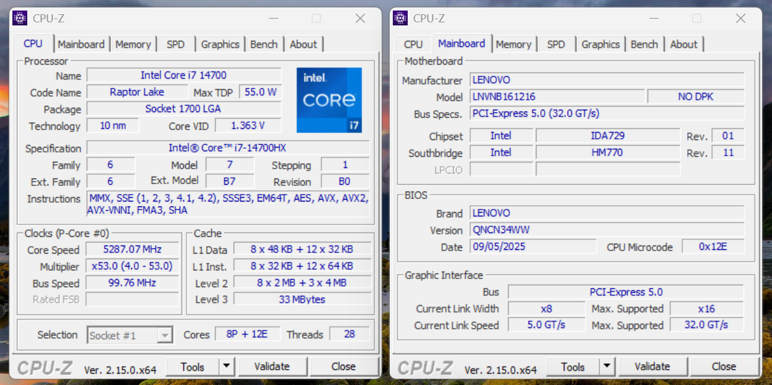Screen dimensions: 772x385
Task: Switch to Graphics tab in left window
Action: [x=220, y=45]
